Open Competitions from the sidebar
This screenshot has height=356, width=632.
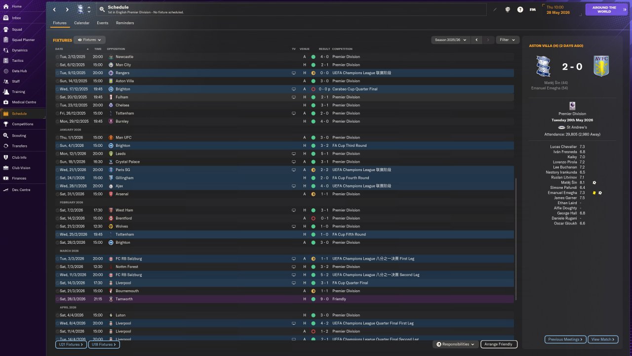click(x=23, y=124)
